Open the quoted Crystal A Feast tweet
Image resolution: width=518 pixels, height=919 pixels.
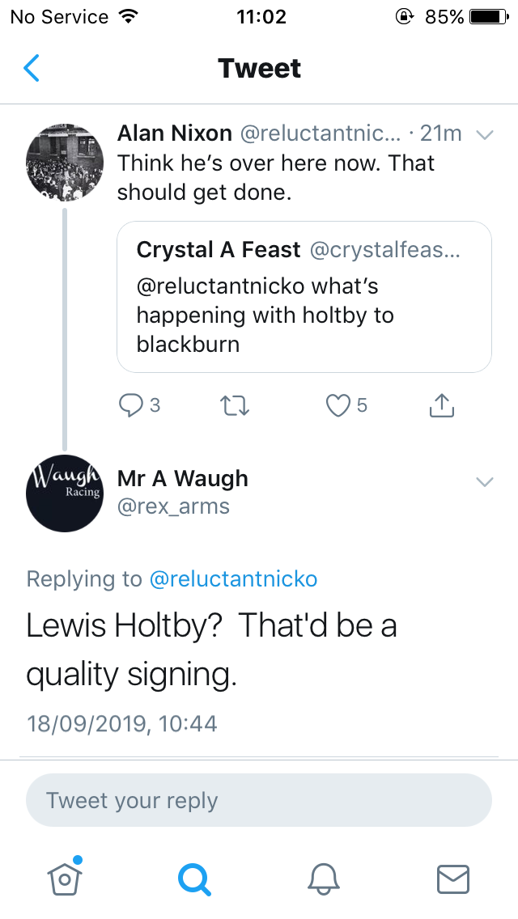tap(304, 297)
